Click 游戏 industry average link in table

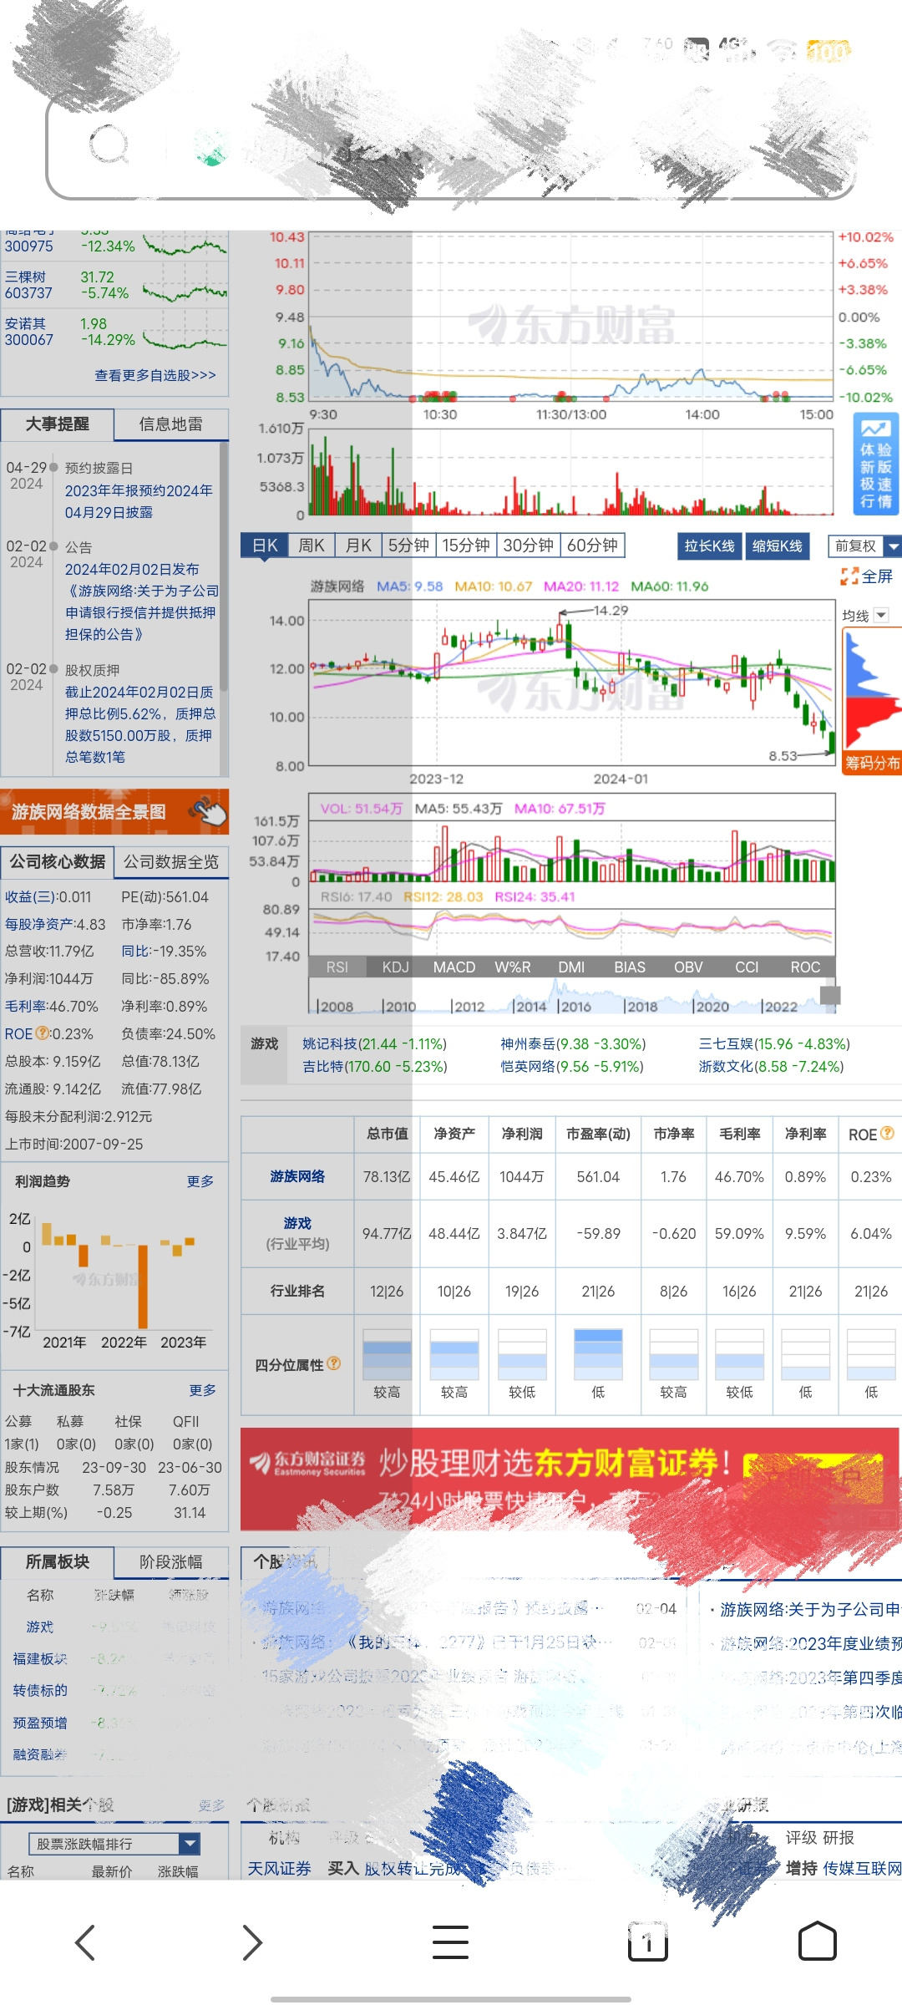coord(297,1223)
